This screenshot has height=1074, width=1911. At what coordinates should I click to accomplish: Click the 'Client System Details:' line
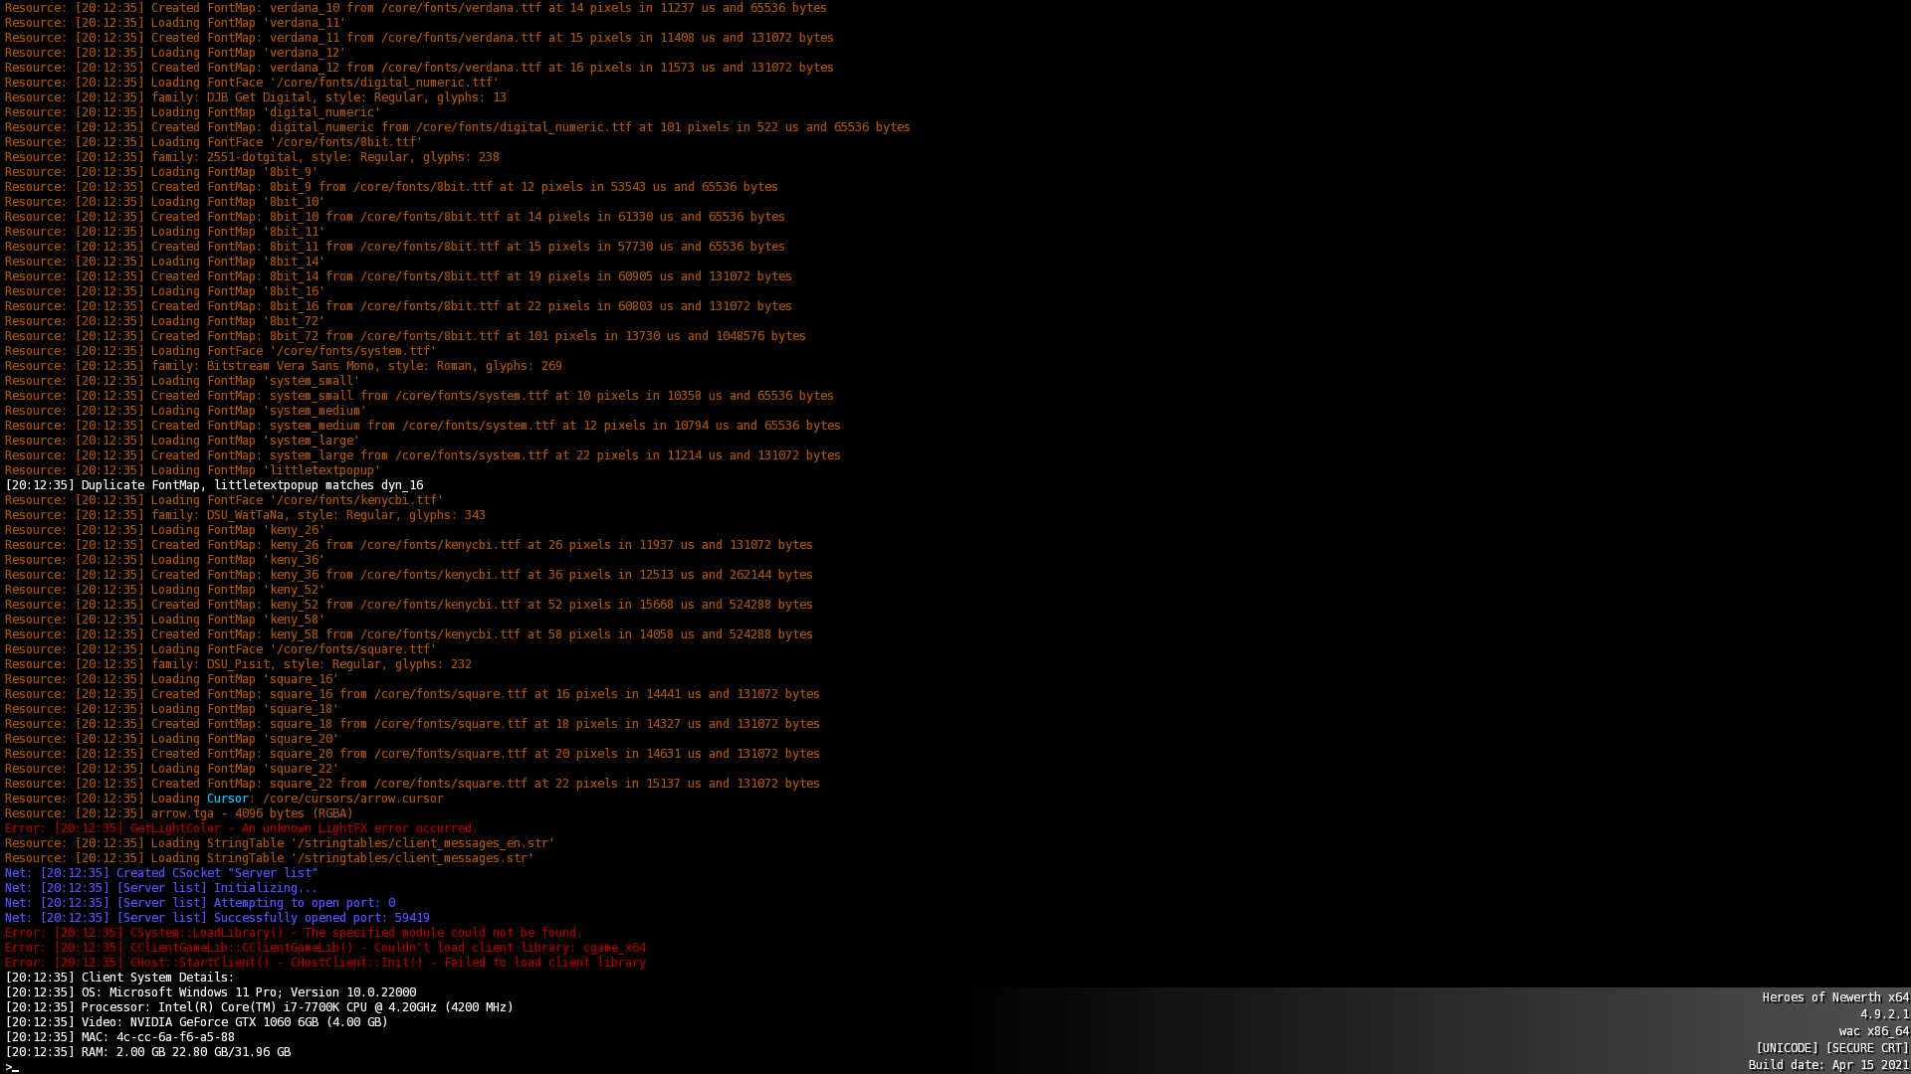click(x=119, y=978)
